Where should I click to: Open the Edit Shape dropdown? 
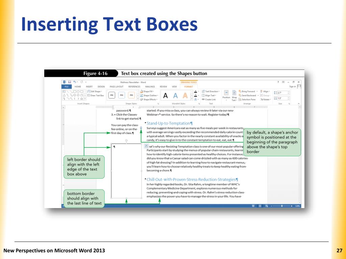(95, 91)
